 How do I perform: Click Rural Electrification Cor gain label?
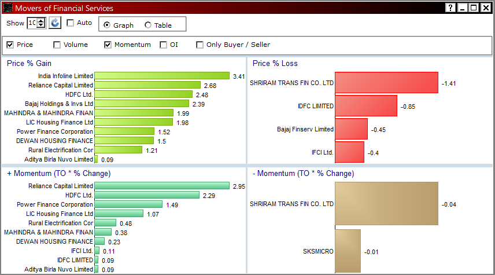pos(61,150)
